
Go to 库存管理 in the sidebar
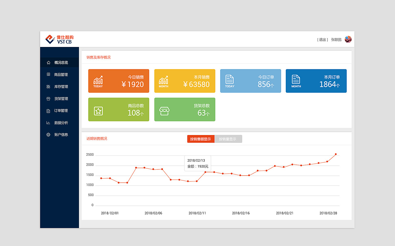pos(60,87)
